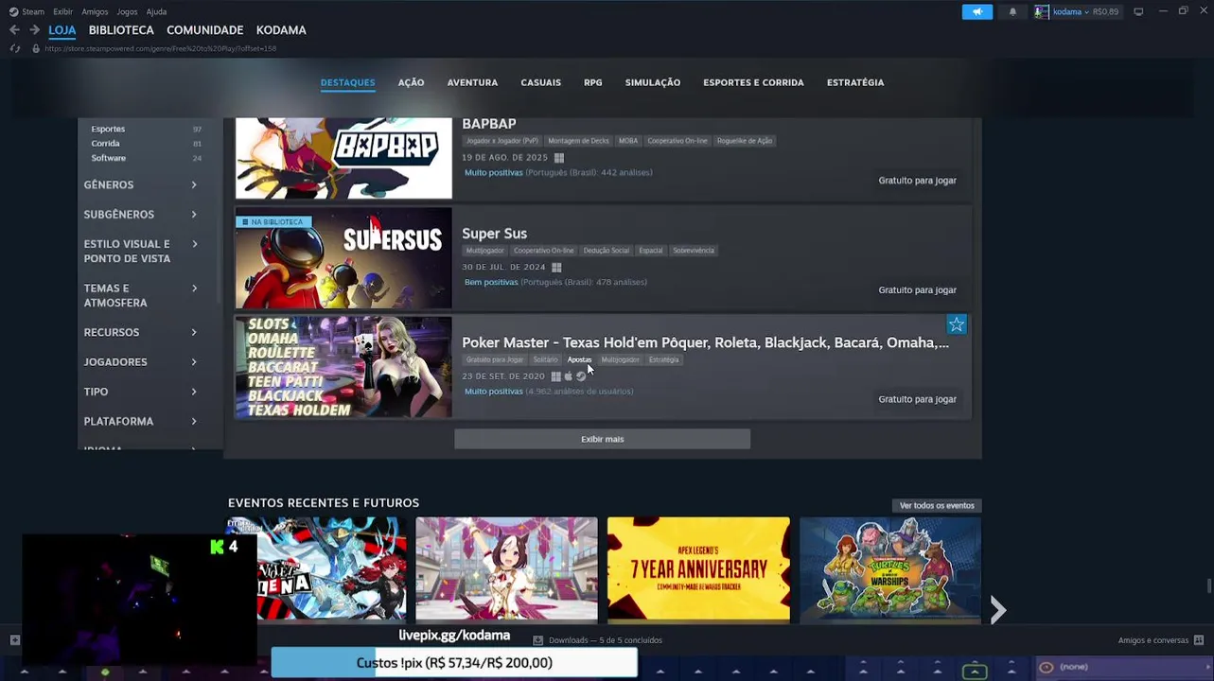Select the AÇÃO category tab
Viewport: 1214px width, 681px height.
(411, 82)
